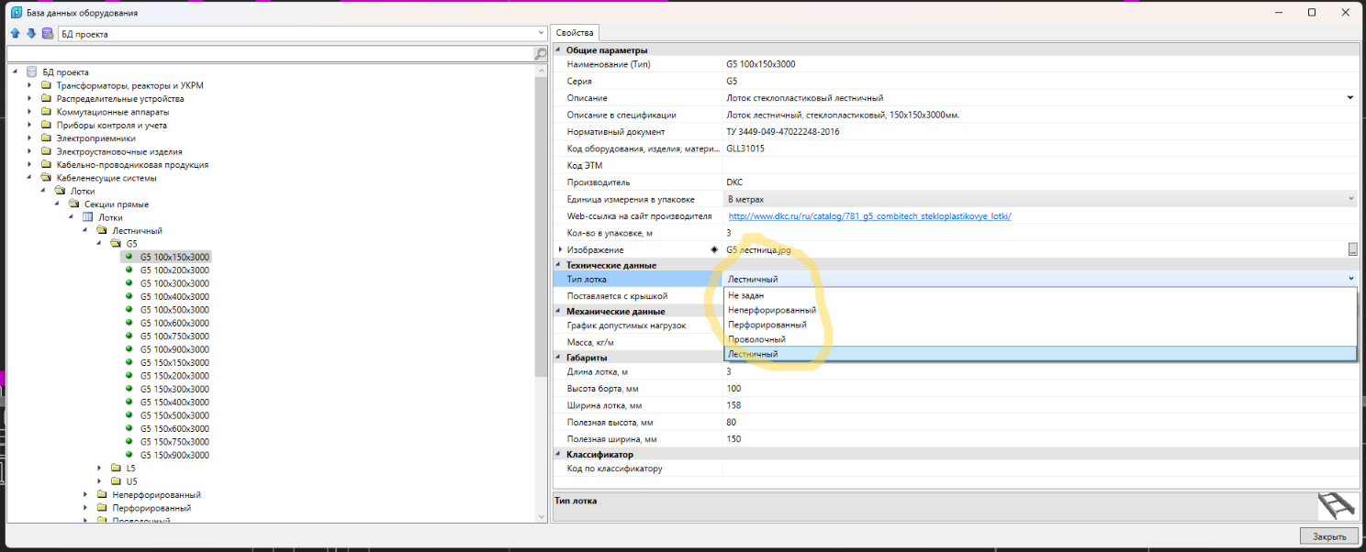
Task: Select Не задан option in dropdown list
Action: pyautogui.click(x=745, y=295)
